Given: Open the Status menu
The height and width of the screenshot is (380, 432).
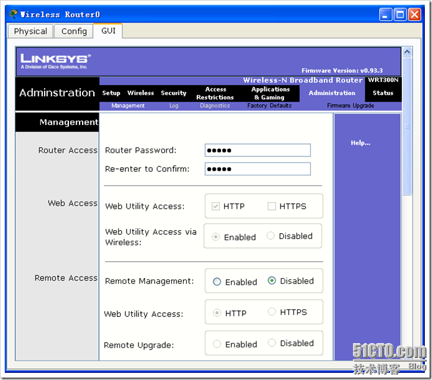Looking at the screenshot, I should [383, 93].
